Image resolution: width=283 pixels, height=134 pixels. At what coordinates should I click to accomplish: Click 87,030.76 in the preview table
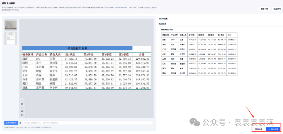click(108, 75)
